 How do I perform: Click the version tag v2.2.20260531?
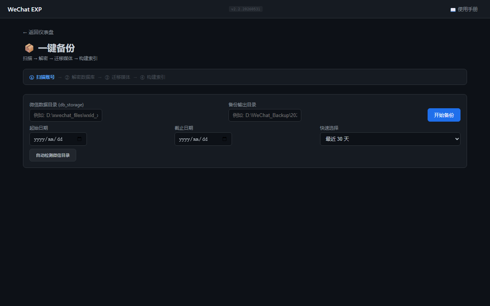246,9
